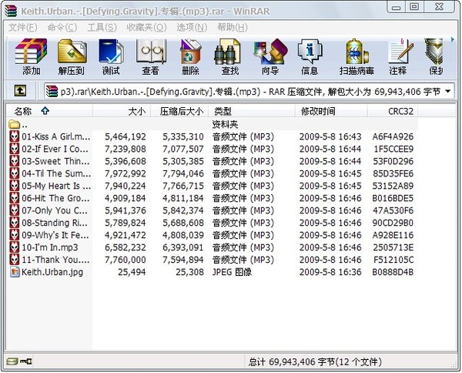Click the WinRAR title bar app icon

[x=12, y=11]
